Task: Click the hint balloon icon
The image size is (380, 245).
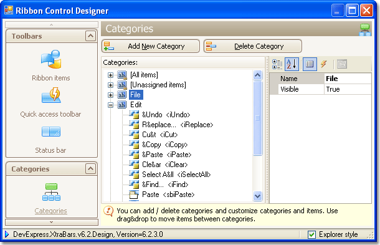Action: pos(108,211)
